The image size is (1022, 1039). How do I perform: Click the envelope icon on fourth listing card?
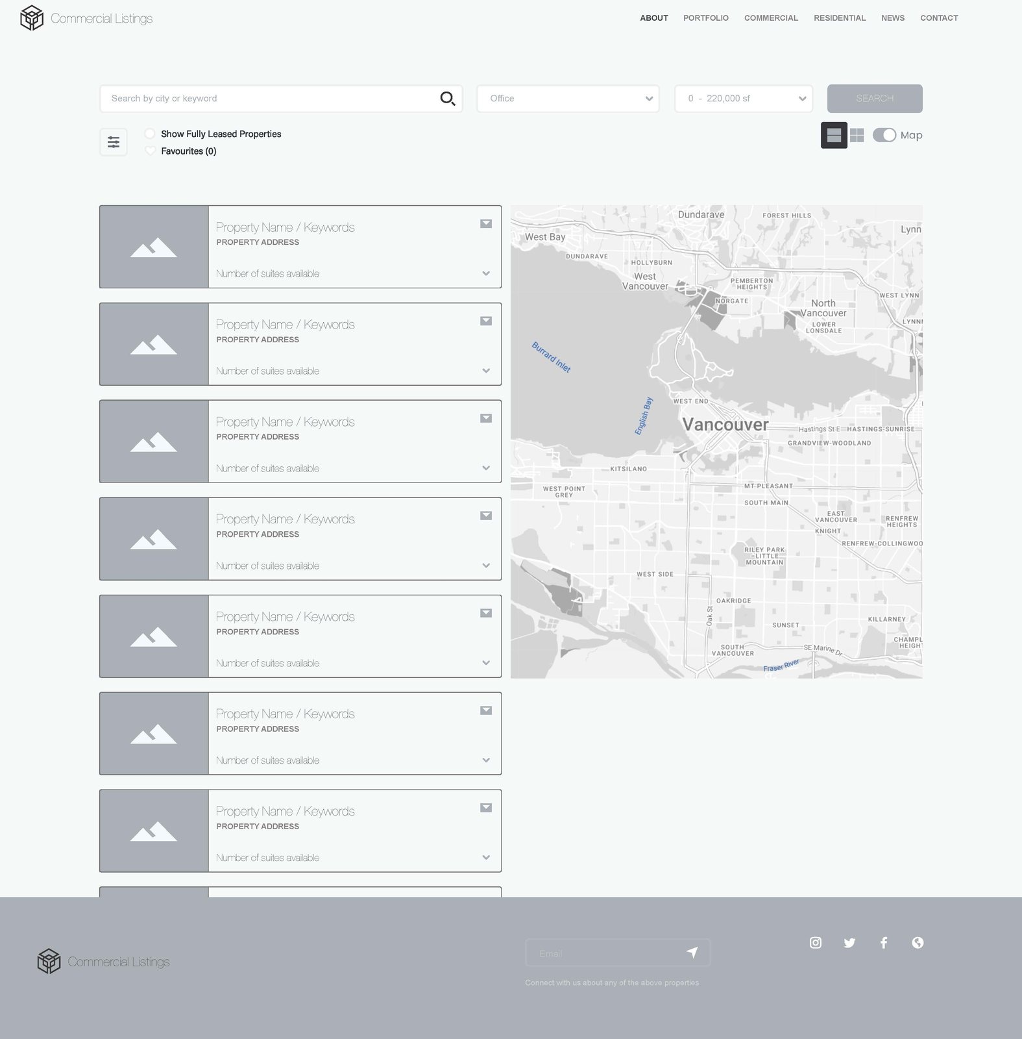[486, 516]
